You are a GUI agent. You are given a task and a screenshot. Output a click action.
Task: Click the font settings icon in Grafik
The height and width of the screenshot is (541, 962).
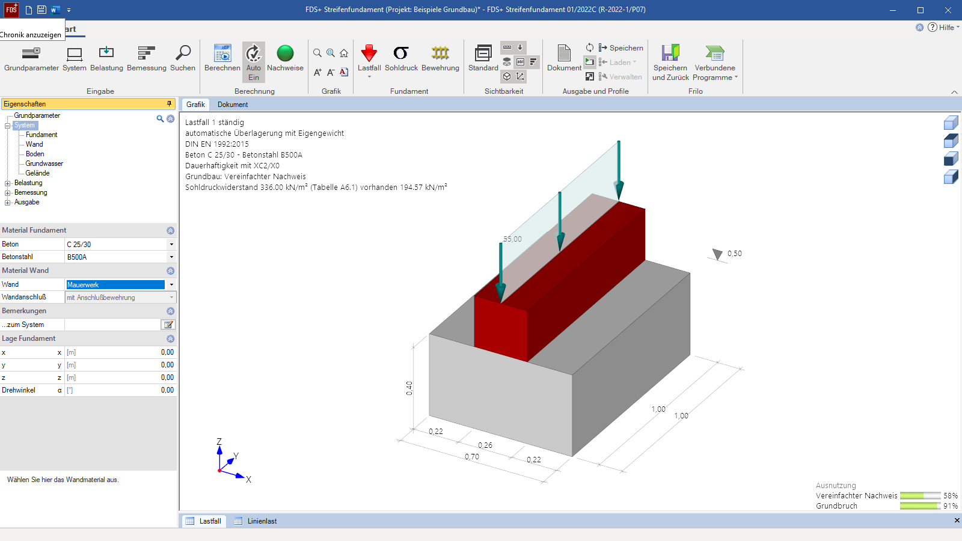344,72
